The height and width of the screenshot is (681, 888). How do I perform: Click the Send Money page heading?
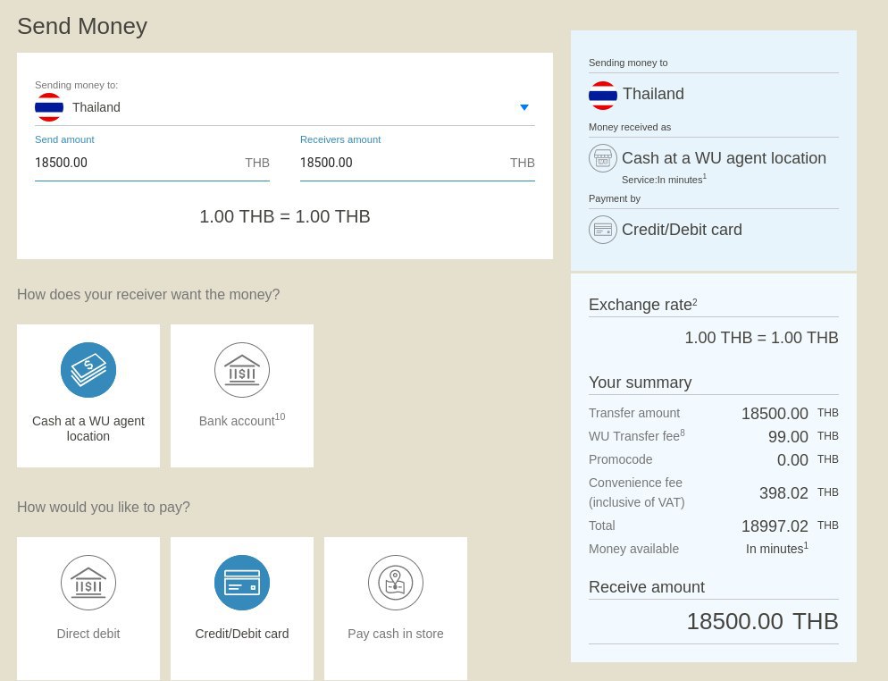82,26
